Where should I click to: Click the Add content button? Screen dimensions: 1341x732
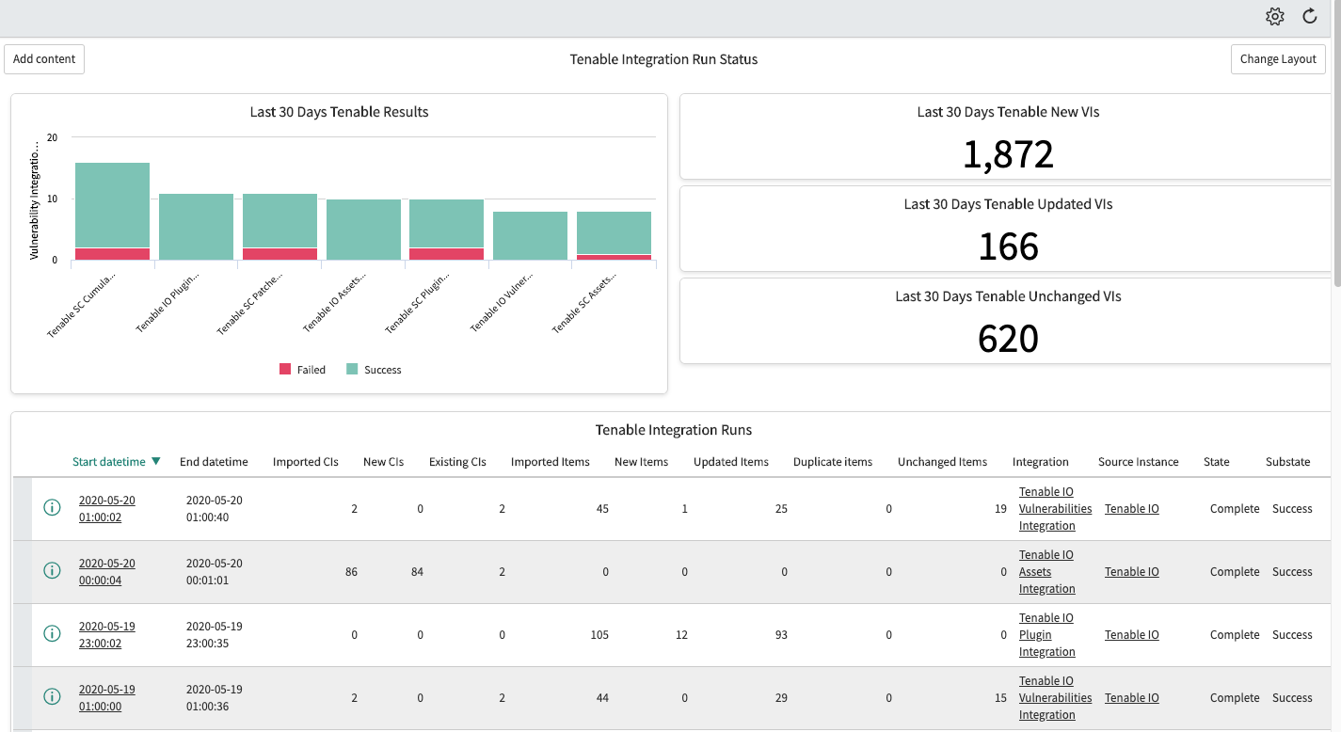point(44,58)
